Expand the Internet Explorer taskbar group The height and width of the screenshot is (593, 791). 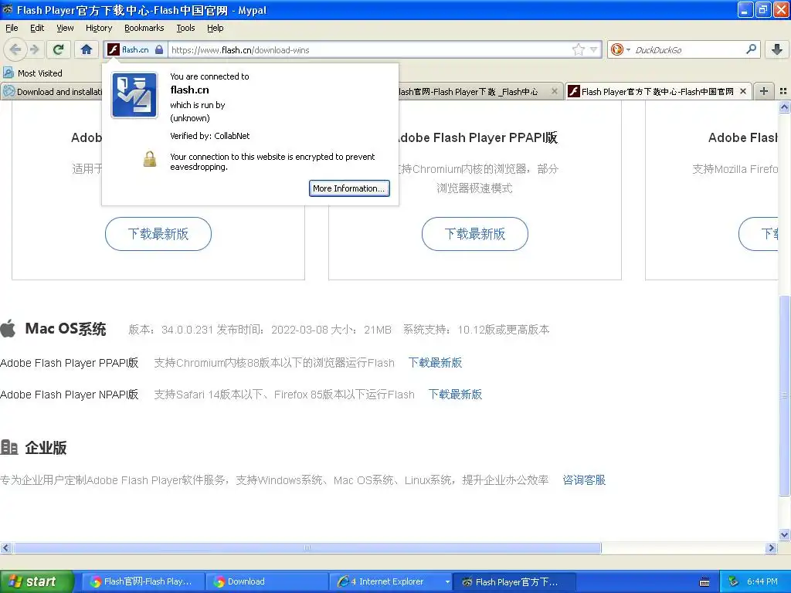coord(391,582)
